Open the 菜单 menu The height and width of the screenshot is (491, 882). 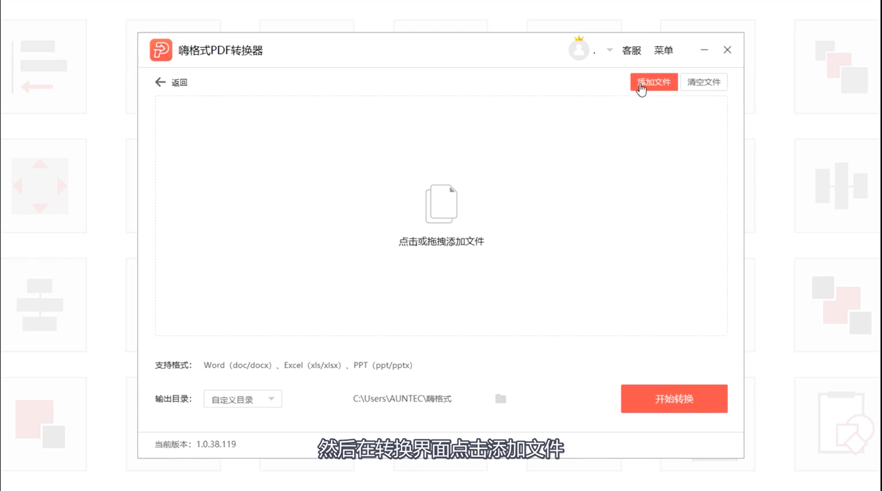[x=663, y=50]
